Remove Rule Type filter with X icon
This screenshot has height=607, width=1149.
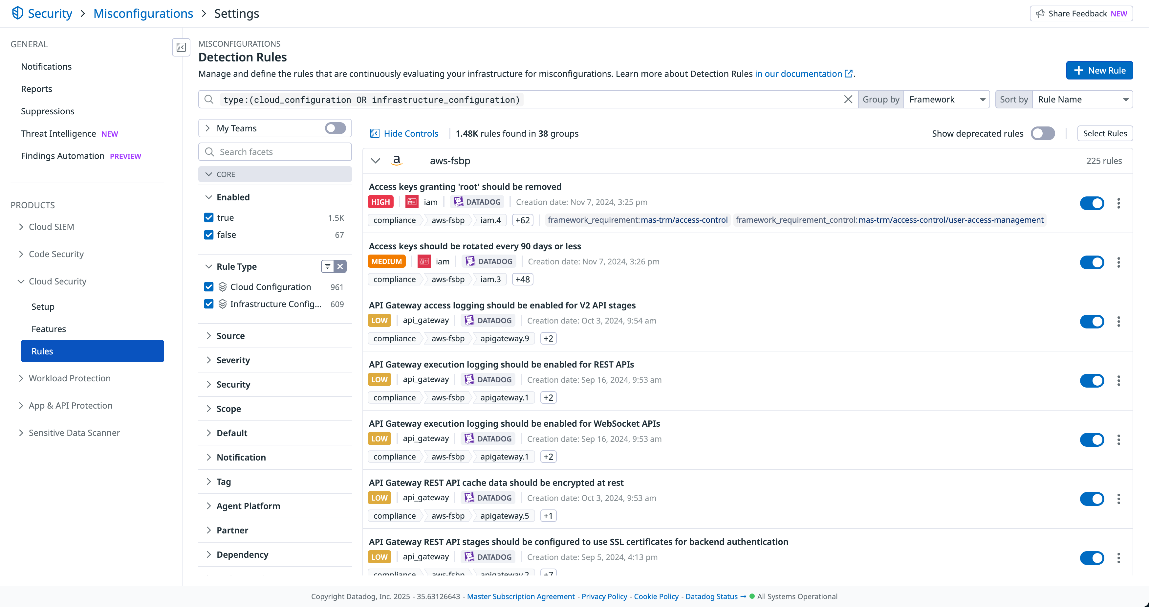tap(340, 266)
